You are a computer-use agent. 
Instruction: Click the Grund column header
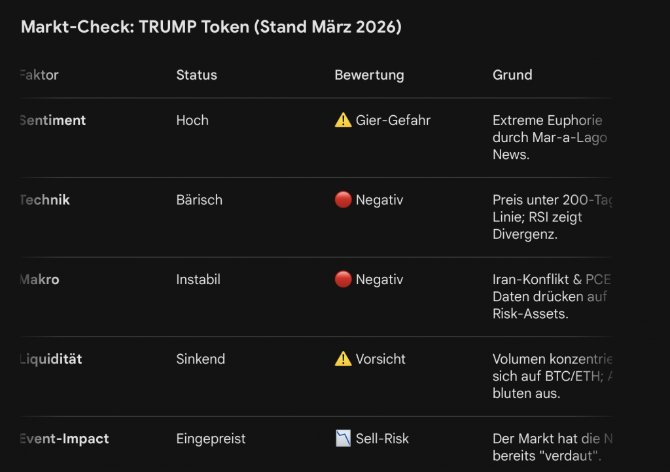512,75
